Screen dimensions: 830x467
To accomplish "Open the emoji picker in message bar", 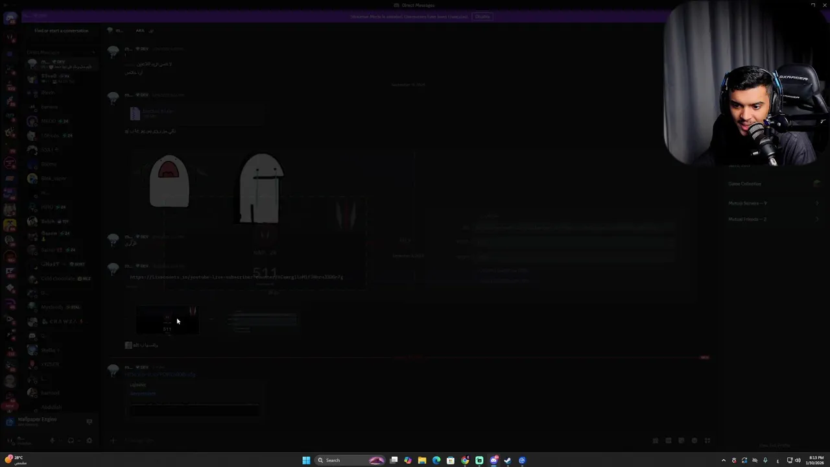I will (694, 440).
